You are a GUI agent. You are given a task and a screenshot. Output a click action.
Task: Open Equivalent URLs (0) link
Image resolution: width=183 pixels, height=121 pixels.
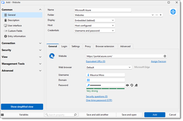(x=96, y=61)
